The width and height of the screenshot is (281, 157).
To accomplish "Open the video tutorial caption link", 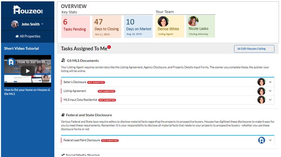I will click(27, 92).
